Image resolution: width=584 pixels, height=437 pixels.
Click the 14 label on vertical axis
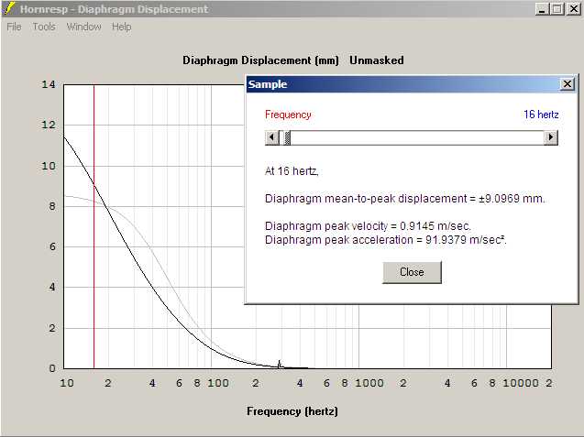(x=49, y=84)
